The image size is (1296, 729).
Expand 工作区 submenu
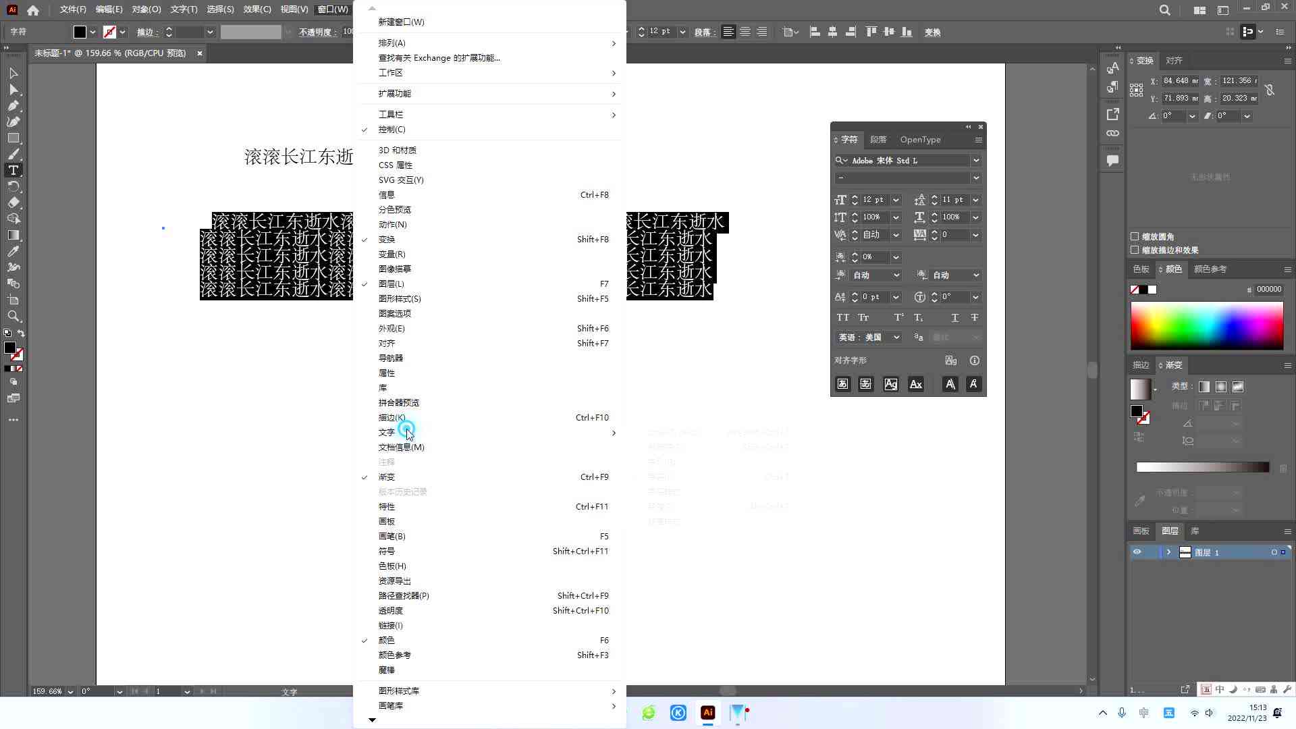[490, 73]
